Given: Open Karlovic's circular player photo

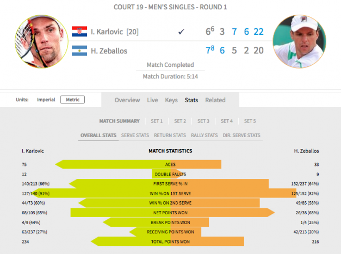Looking at the screenshot, I should [41, 41].
